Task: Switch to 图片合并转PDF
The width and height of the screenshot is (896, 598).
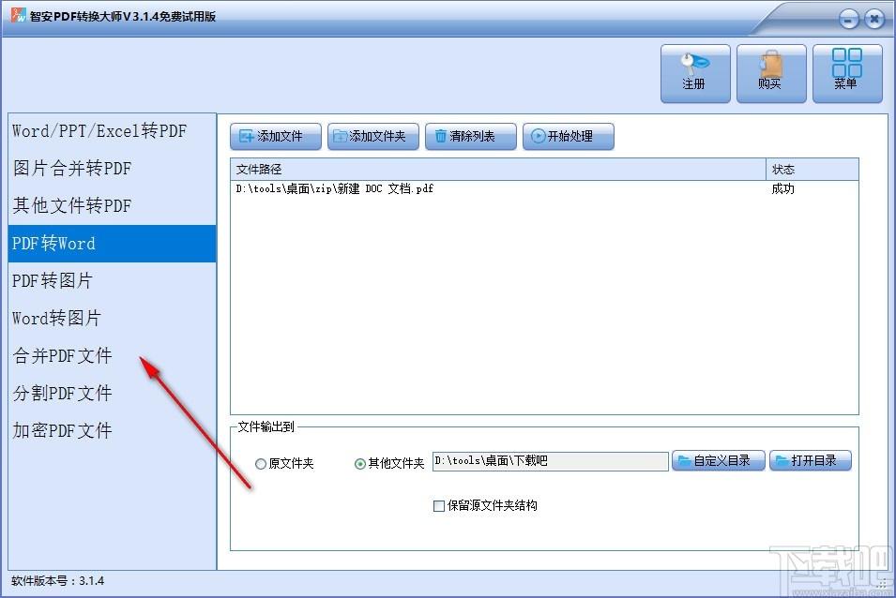Action: (112, 169)
